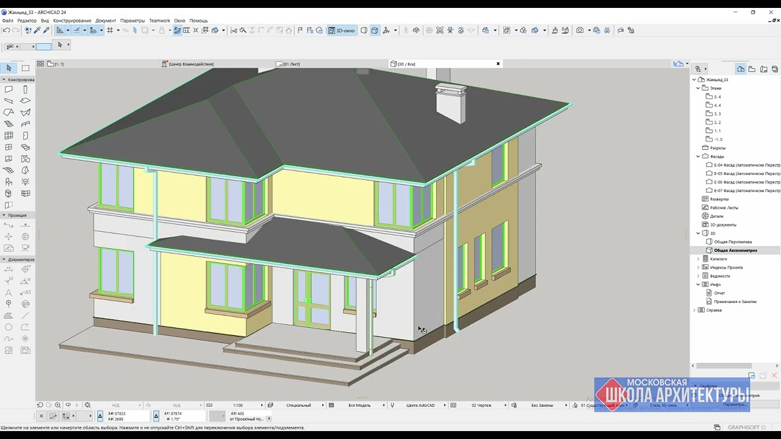
Task: Click the camera photo render icon
Action: point(580,30)
